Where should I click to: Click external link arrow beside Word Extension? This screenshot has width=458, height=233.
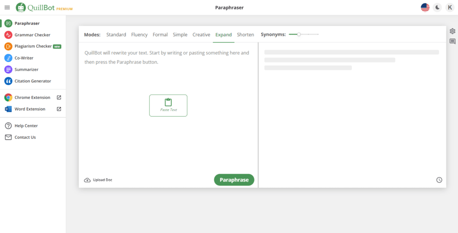click(59, 109)
